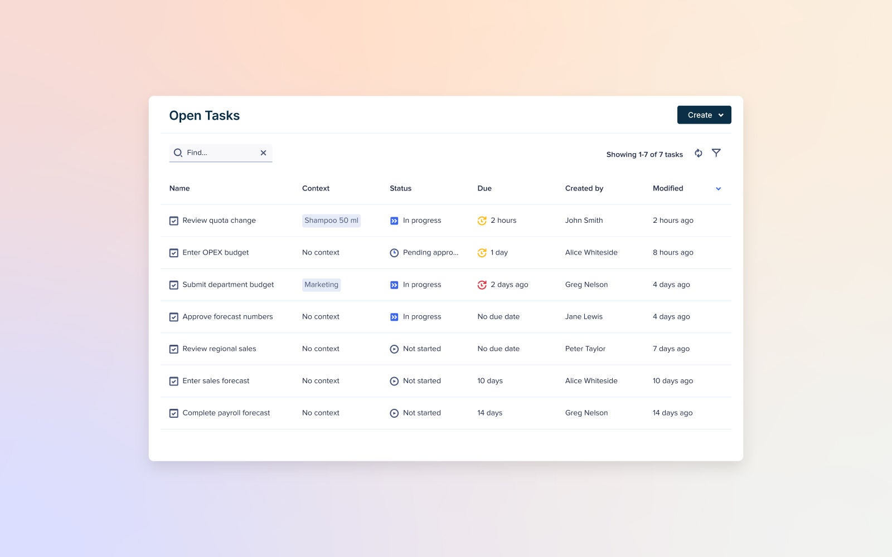Screen dimensions: 892x557
Task: Click the Create button
Action: pyautogui.click(x=699, y=115)
